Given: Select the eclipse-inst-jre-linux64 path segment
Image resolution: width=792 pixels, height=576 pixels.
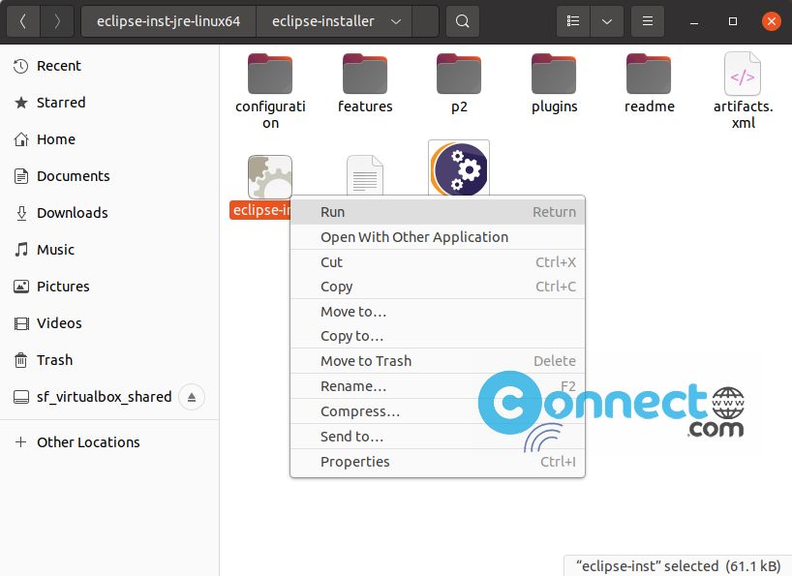Looking at the screenshot, I should pyautogui.click(x=168, y=21).
